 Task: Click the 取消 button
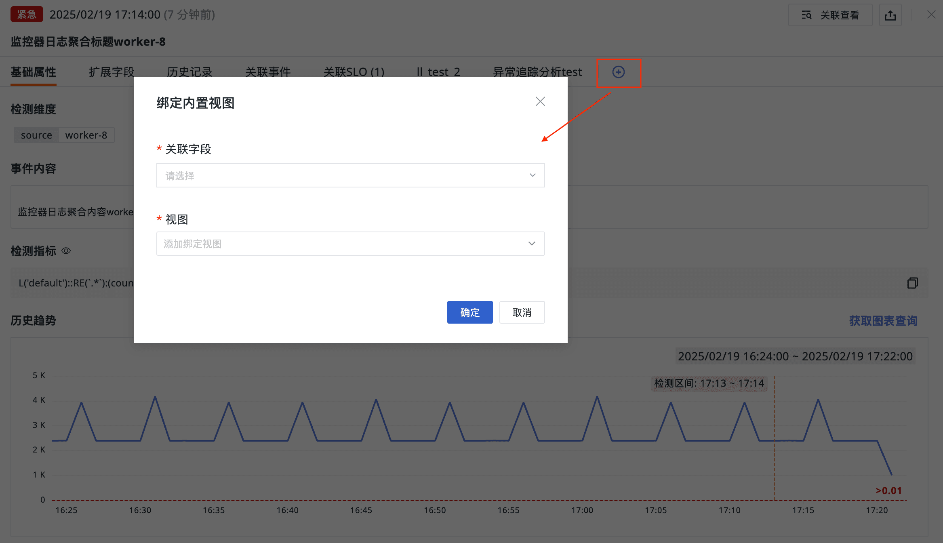pos(522,312)
